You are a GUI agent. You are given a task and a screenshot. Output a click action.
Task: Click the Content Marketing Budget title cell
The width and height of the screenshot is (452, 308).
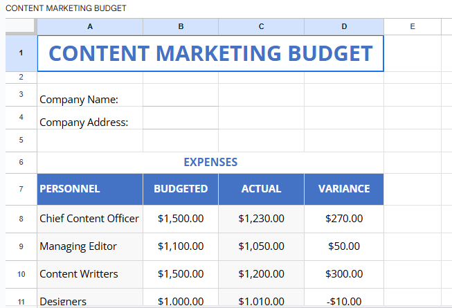(210, 53)
